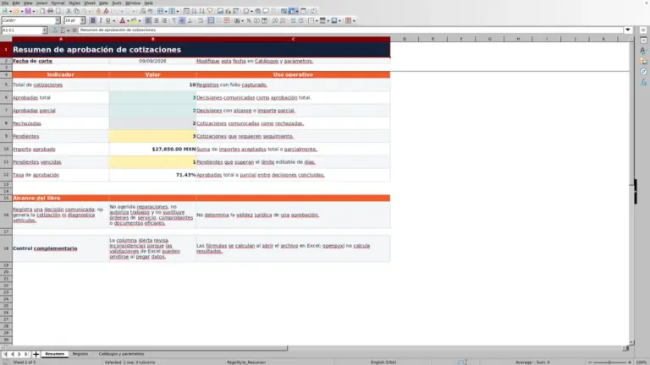Click Format as percent icon
This screenshot has width=650, height=365.
(x=249, y=20)
